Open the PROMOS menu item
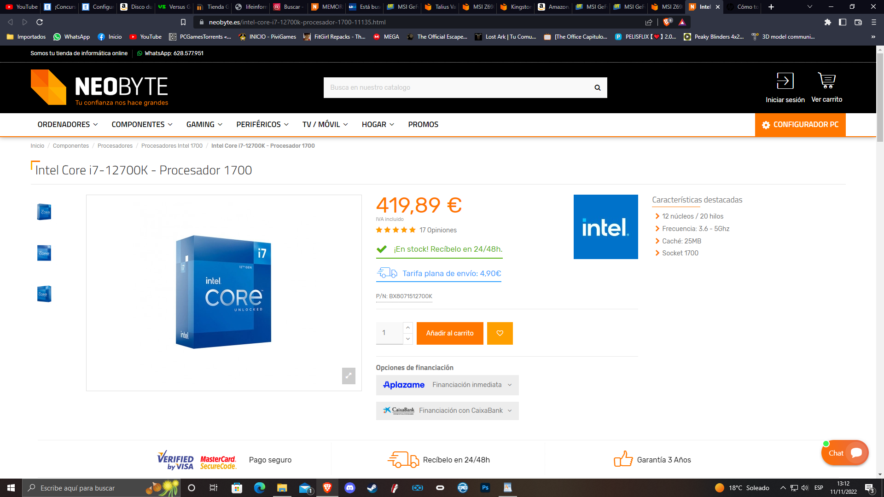 point(423,124)
